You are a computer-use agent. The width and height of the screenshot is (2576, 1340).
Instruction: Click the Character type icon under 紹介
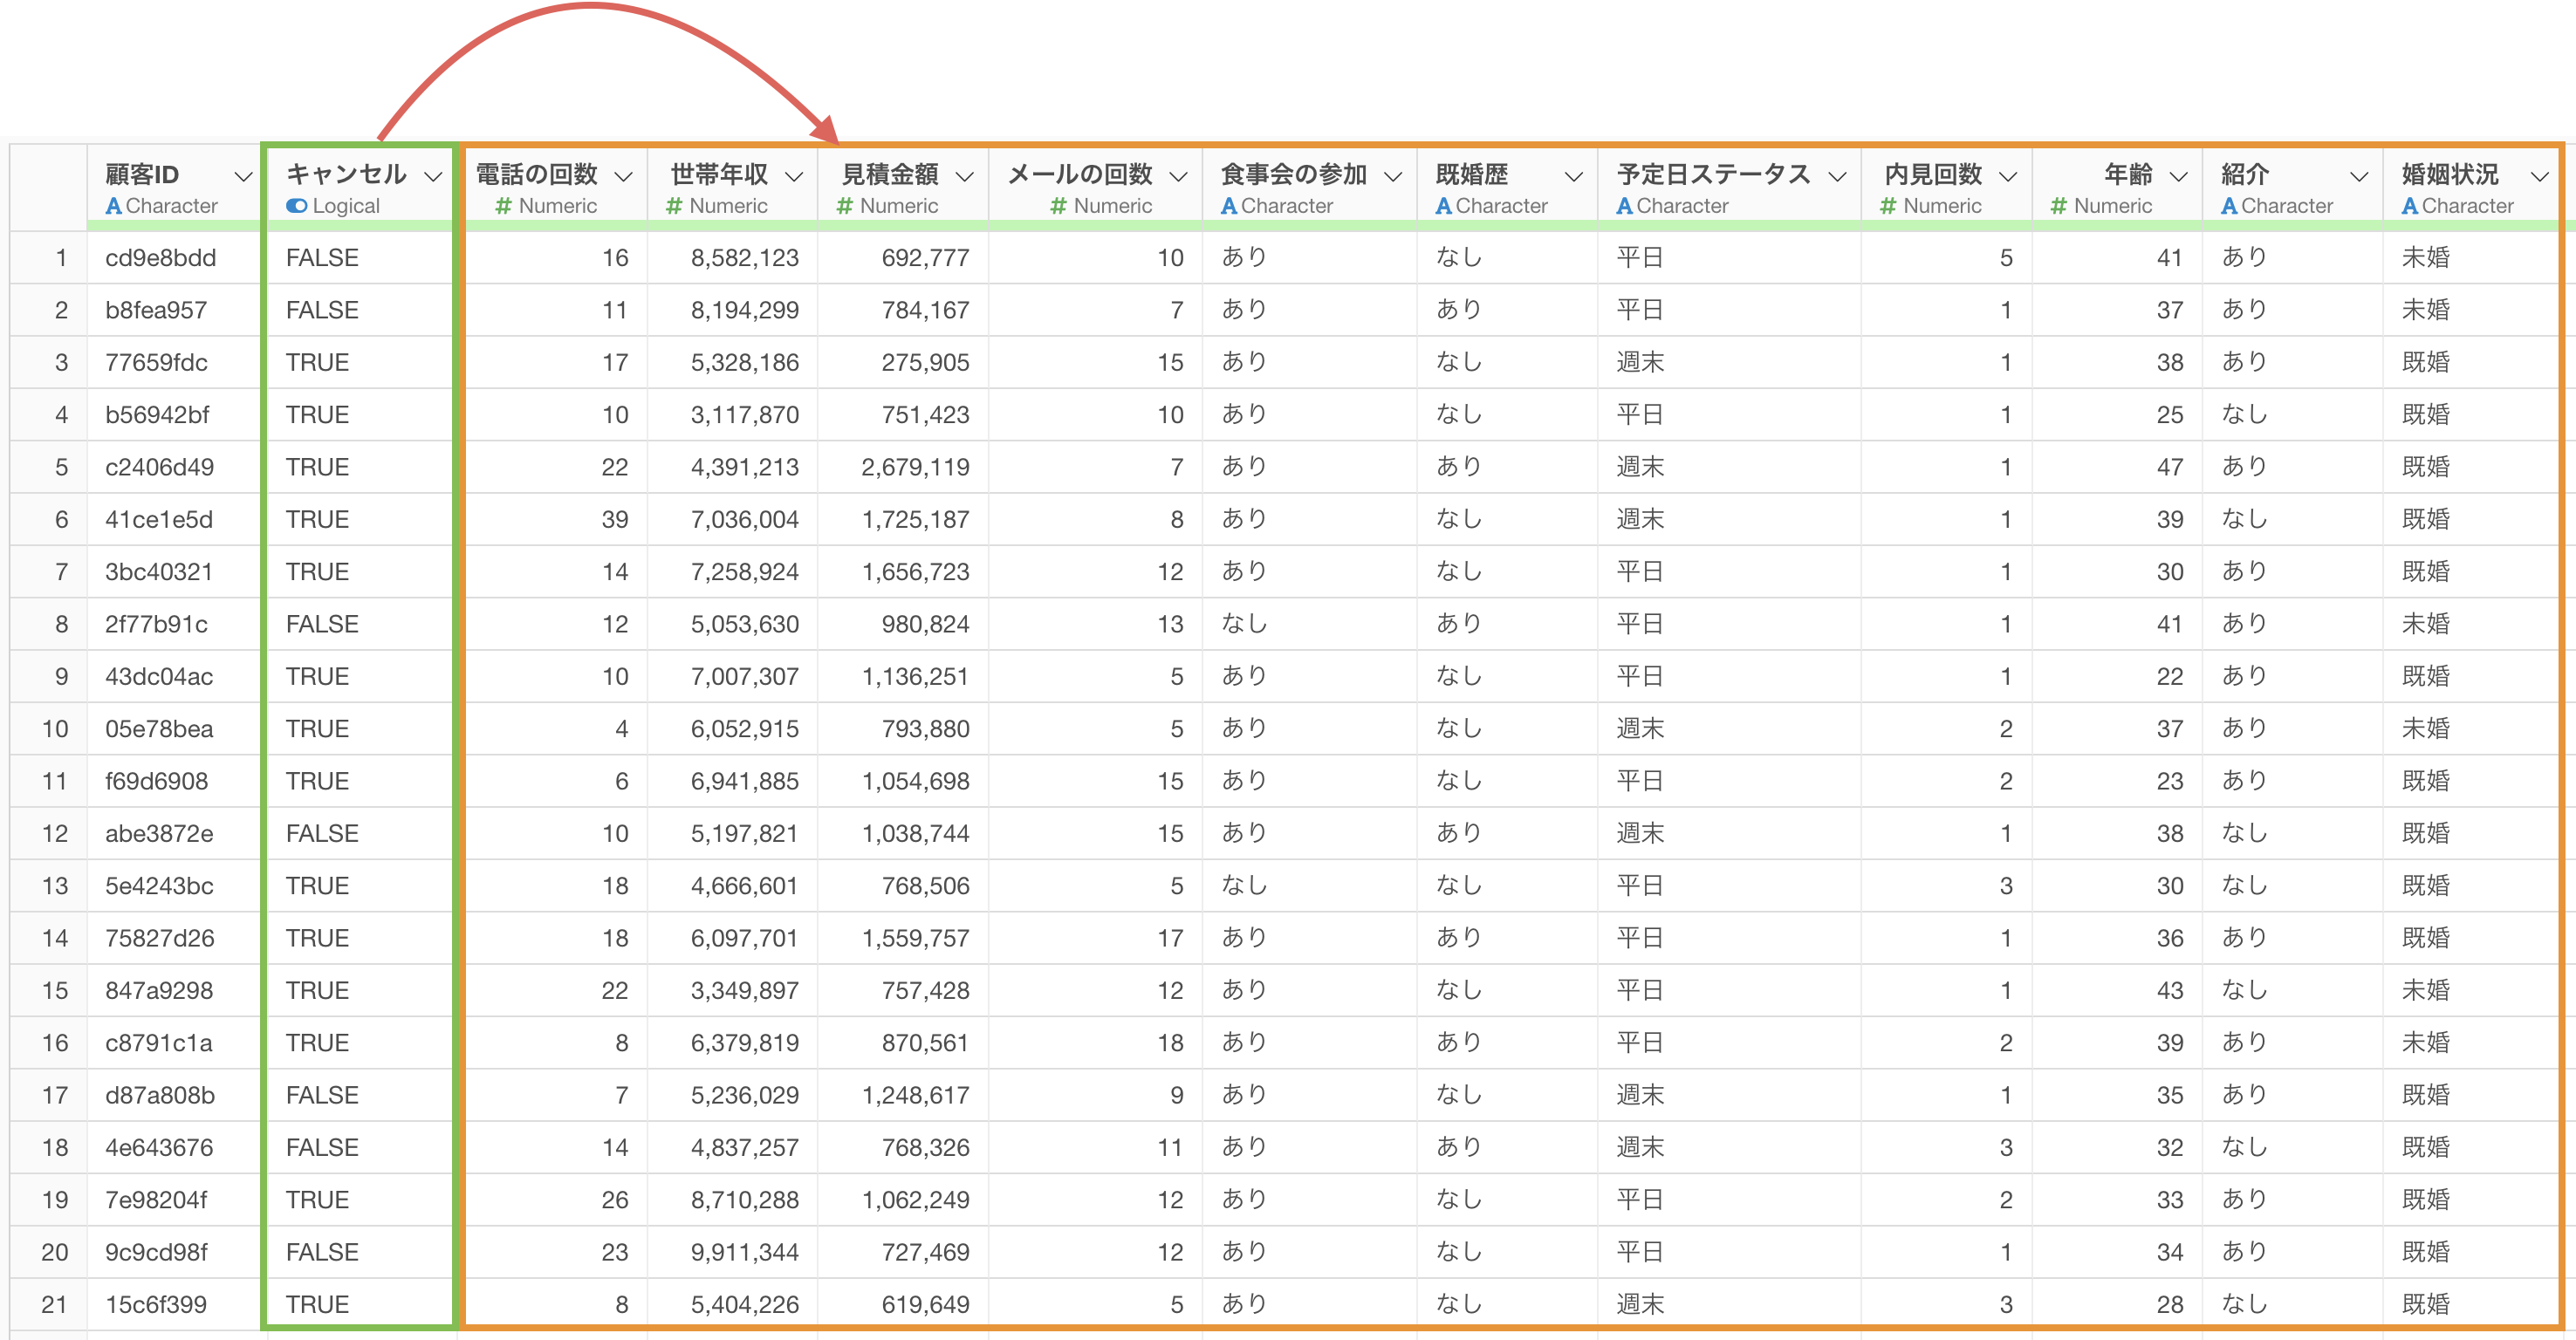pyautogui.click(x=2230, y=206)
